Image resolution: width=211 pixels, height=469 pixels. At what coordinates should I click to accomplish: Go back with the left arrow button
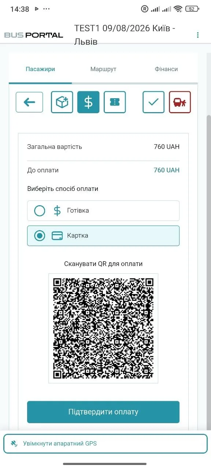point(29,102)
